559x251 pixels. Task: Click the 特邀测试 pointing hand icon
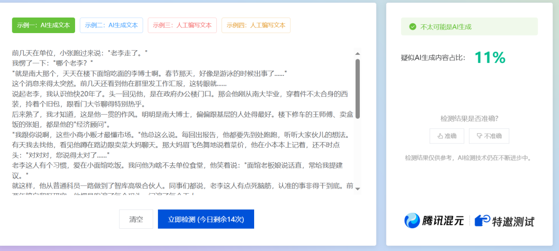coord(482,221)
